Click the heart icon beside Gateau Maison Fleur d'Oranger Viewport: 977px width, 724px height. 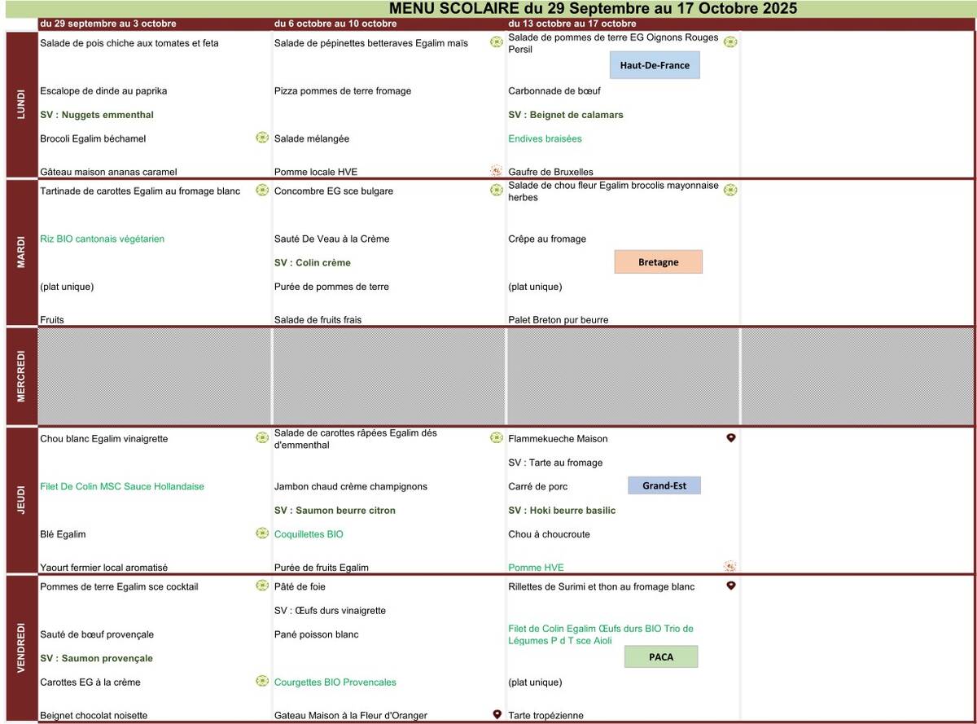(497, 714)
